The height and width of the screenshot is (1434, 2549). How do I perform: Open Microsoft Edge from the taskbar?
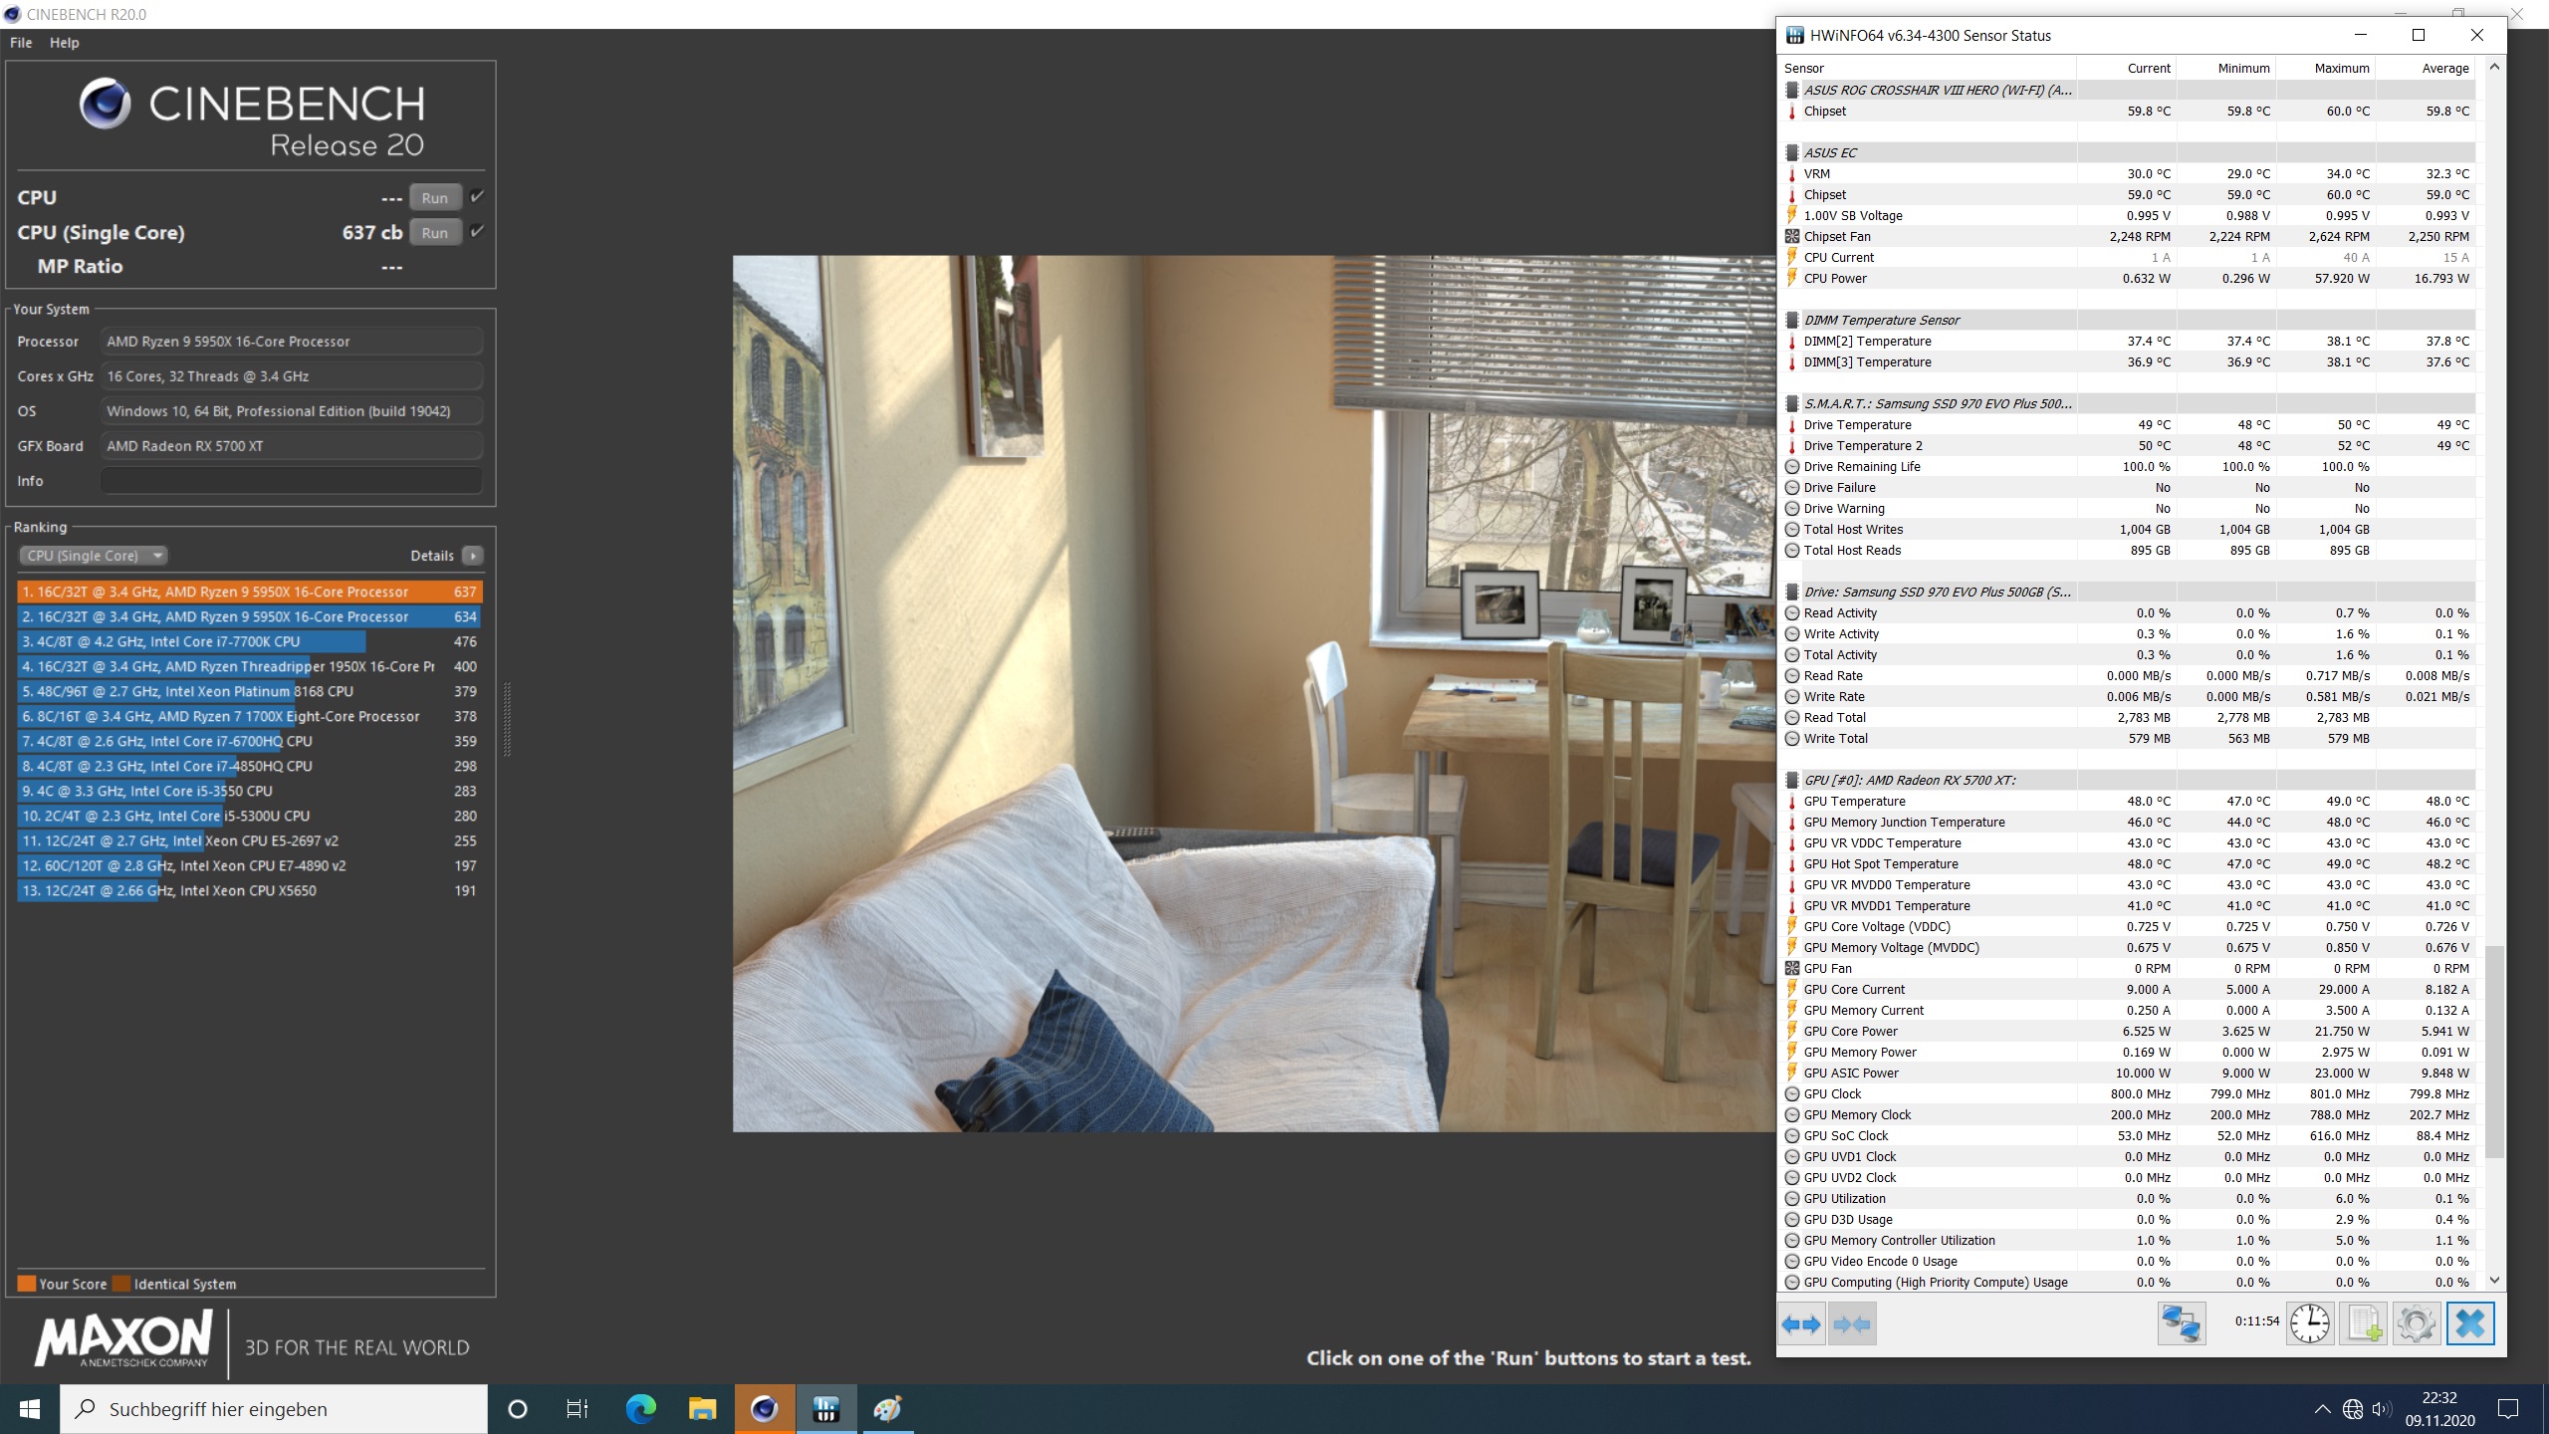pos(640,1409)
